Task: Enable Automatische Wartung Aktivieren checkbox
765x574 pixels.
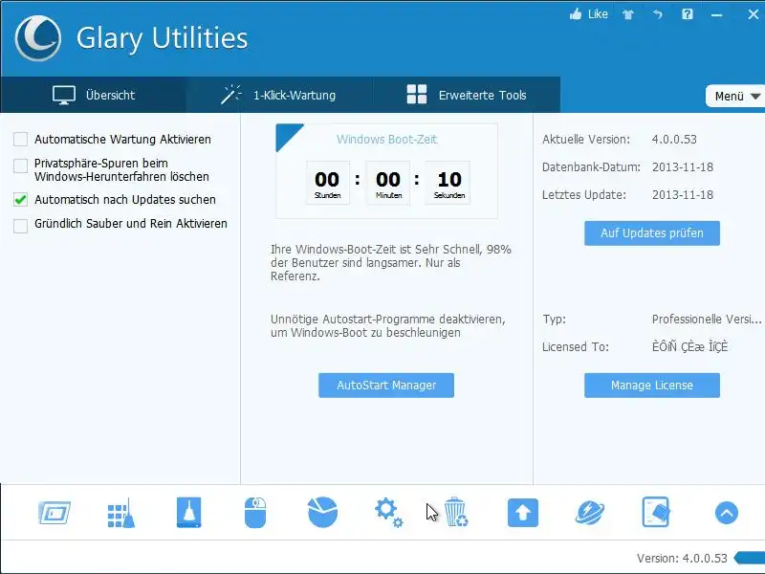Action: pyautogui.click(x=20, y=139)
